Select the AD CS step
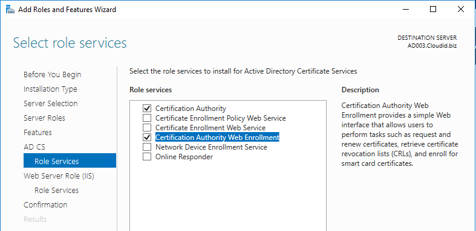Screen dimensions: 476x231 pos(34,147)
